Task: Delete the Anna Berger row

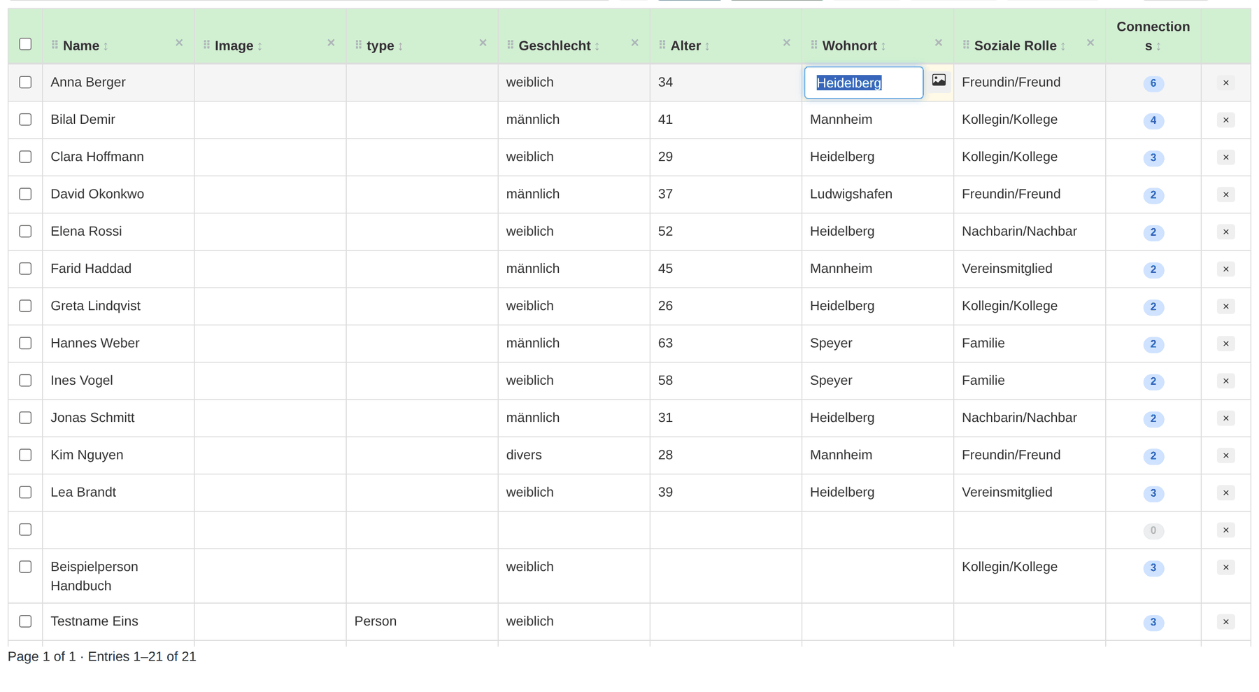Action: 1225,83
